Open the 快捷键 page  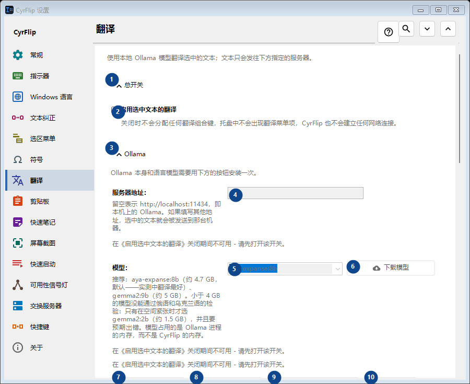(x=50, y=327)
